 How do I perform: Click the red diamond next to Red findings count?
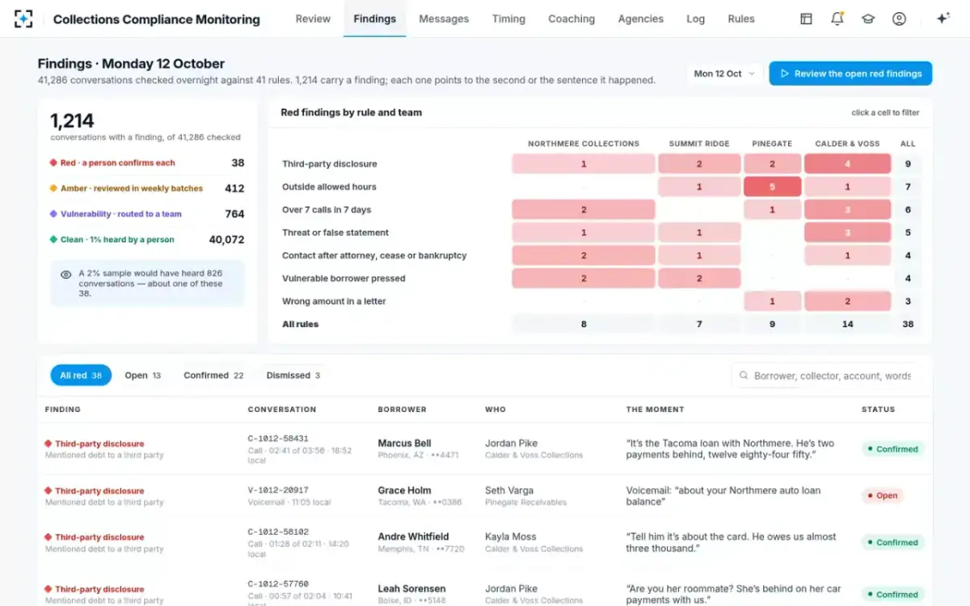(x=53, y=163)
